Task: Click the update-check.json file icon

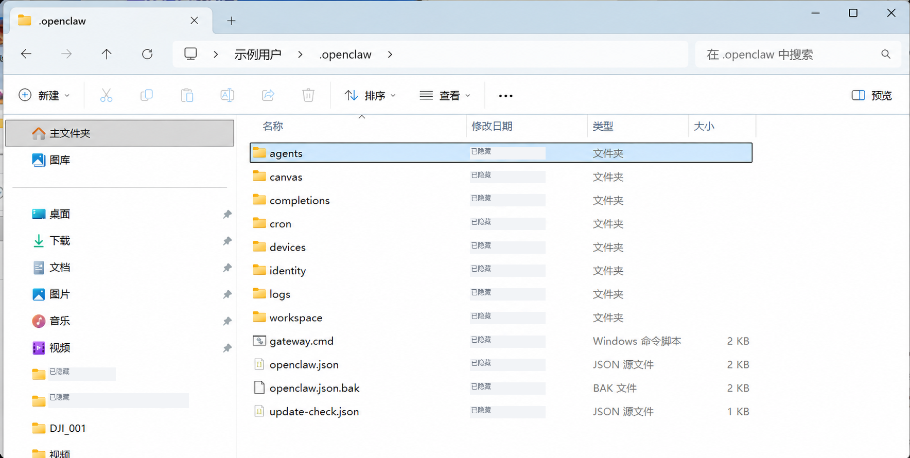Action: [x=259, y=411]
